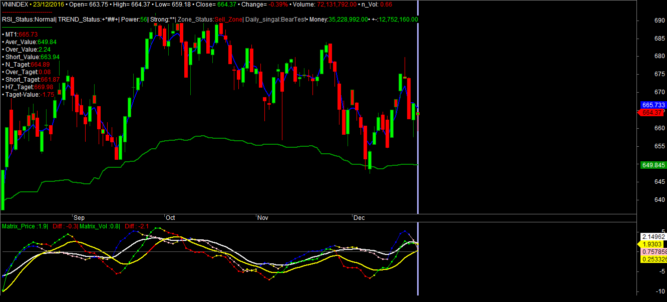This screenshot has width=667, height=302.
Task: Click the blue 665.733 price tag
Action: (x=653, y=105)
